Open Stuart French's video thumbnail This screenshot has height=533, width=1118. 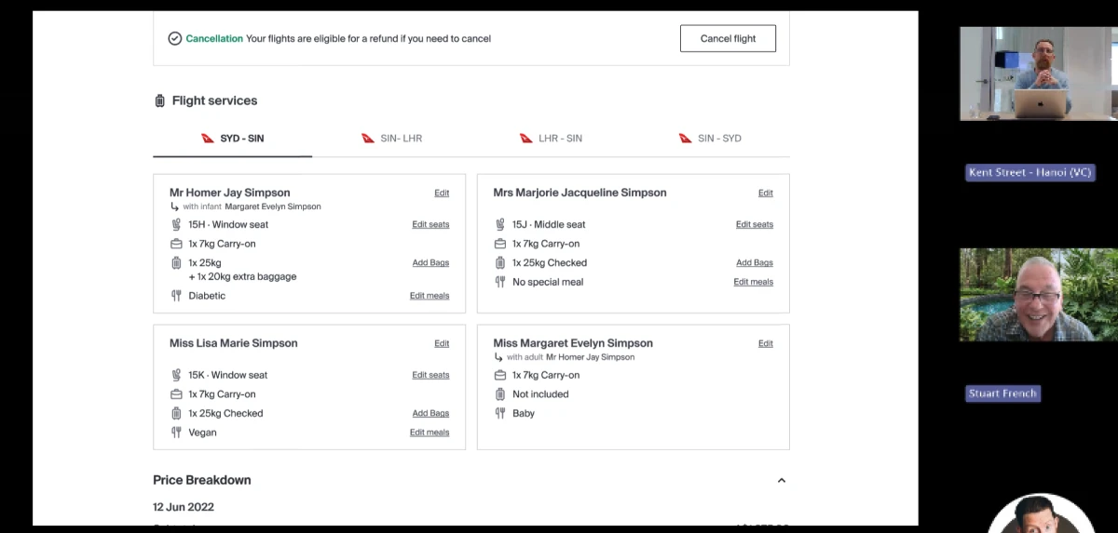click(x=1039, y=295)
